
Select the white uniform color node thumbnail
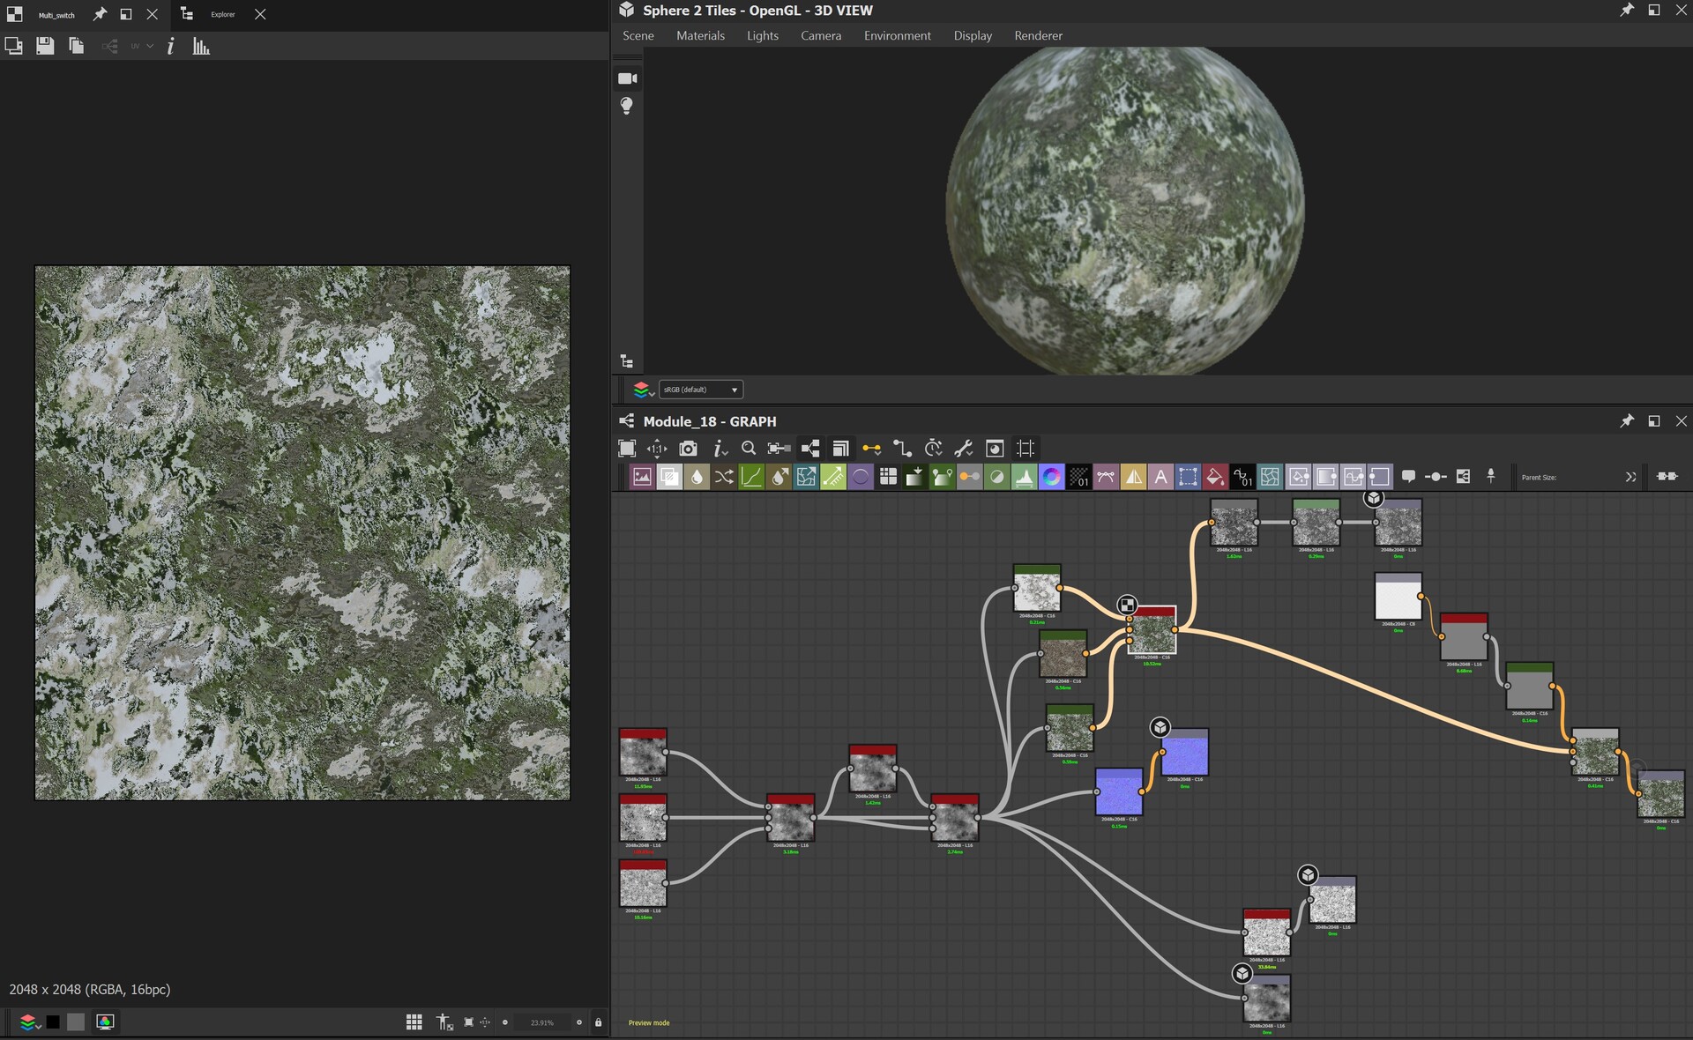tap(1398, 600)
